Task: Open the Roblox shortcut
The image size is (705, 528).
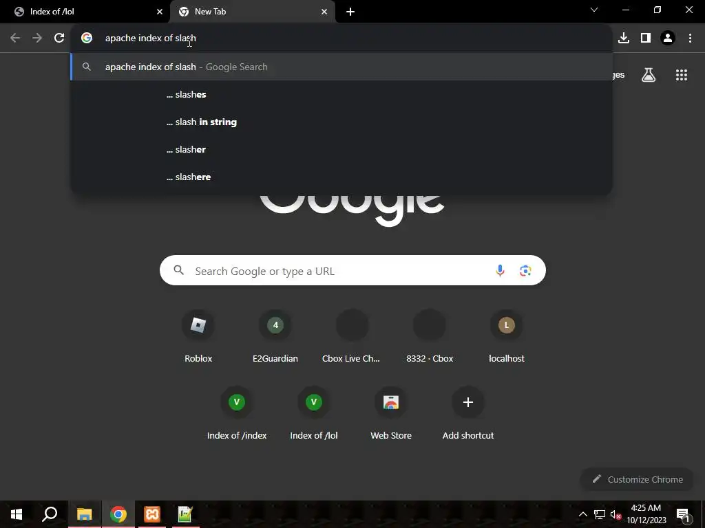Action: point(198,335)
